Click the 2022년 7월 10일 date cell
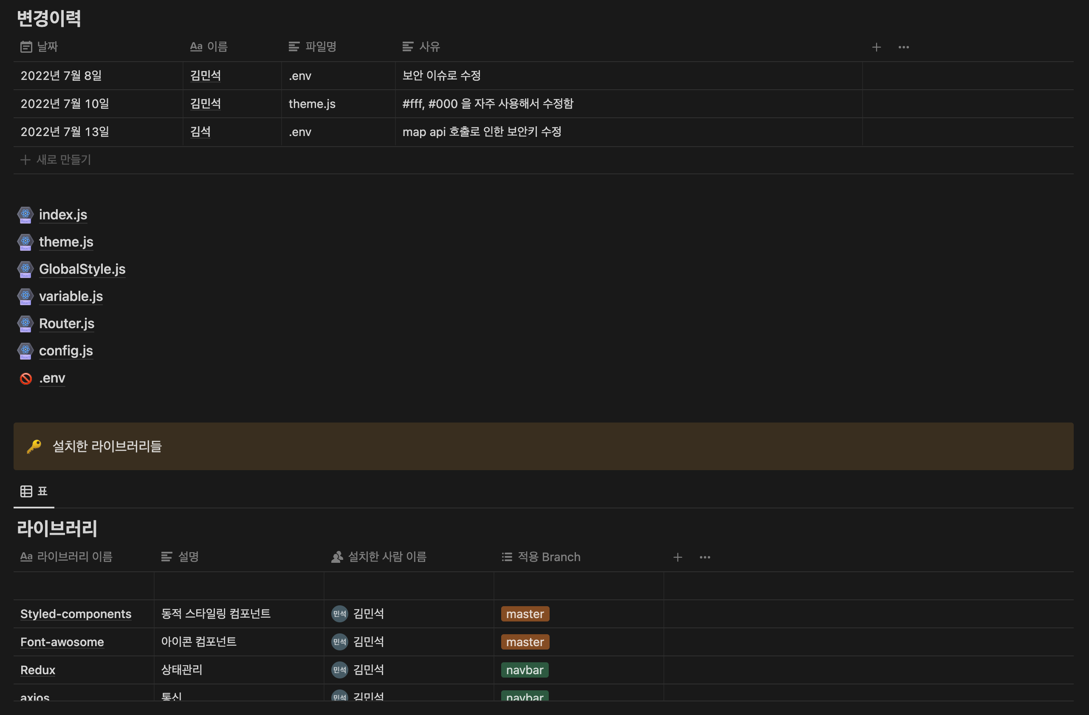This screenshot has height=715, width=1089. 99,104
